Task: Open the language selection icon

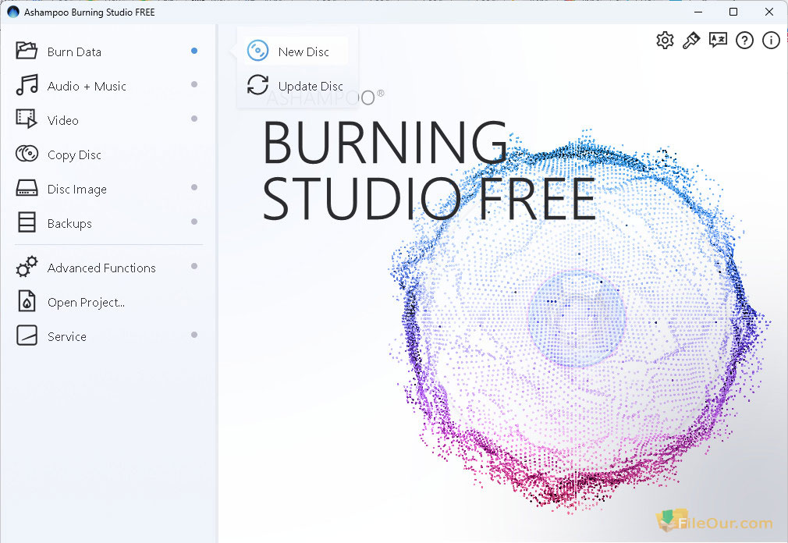Action: tap(718, 41)
